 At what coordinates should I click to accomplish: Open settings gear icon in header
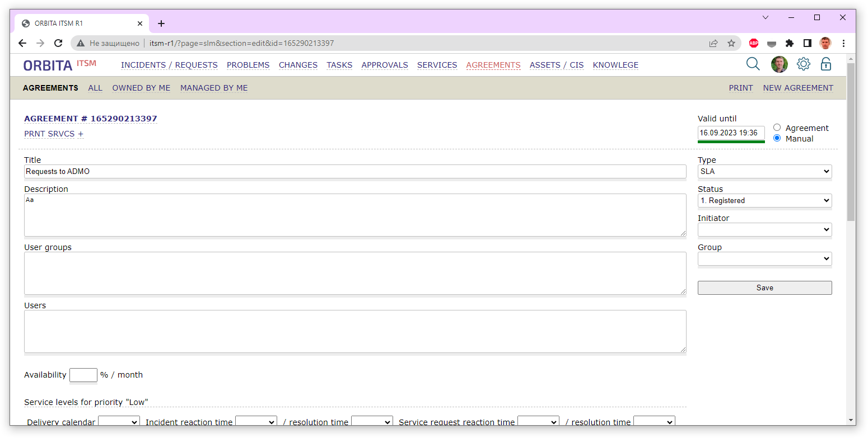pos(803,64)
